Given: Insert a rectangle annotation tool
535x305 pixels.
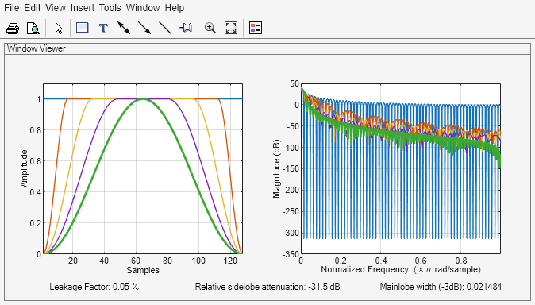Looking at the screenshot, I should click(83, 28).
